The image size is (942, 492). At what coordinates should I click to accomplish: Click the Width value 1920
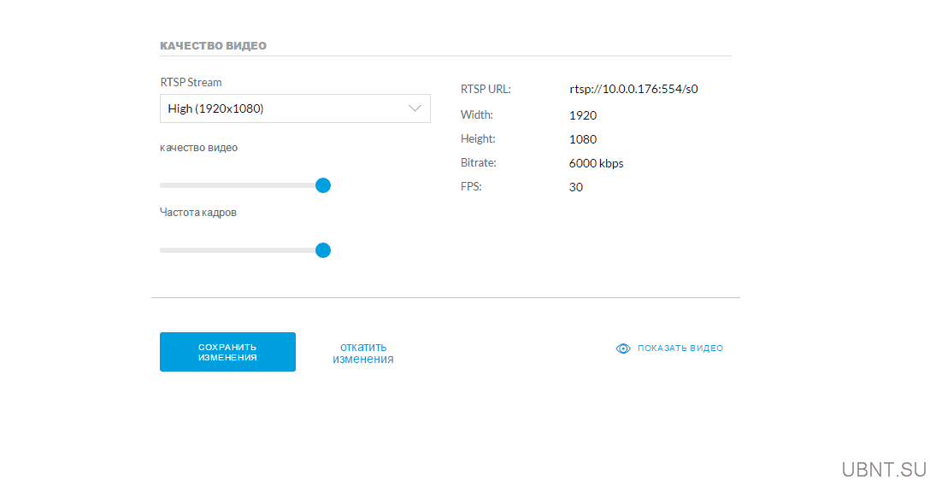583,115
